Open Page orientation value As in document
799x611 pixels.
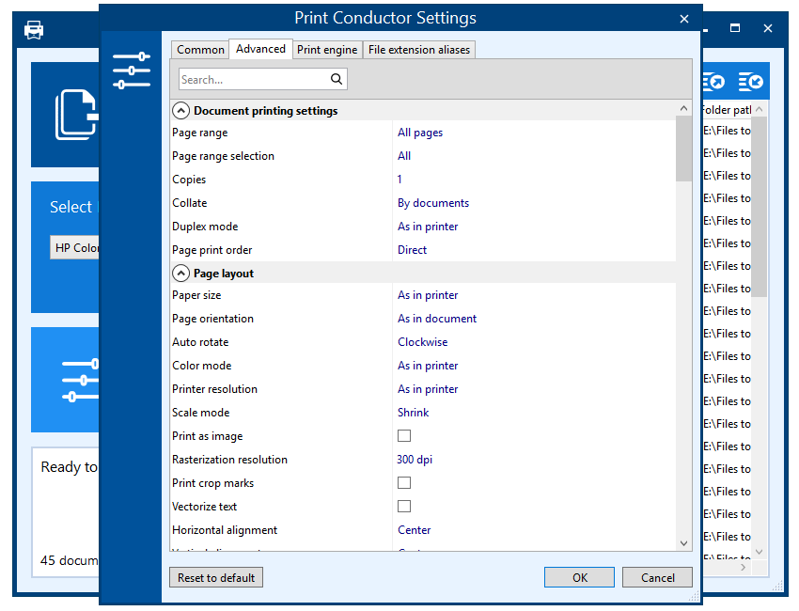coord(437,319)
